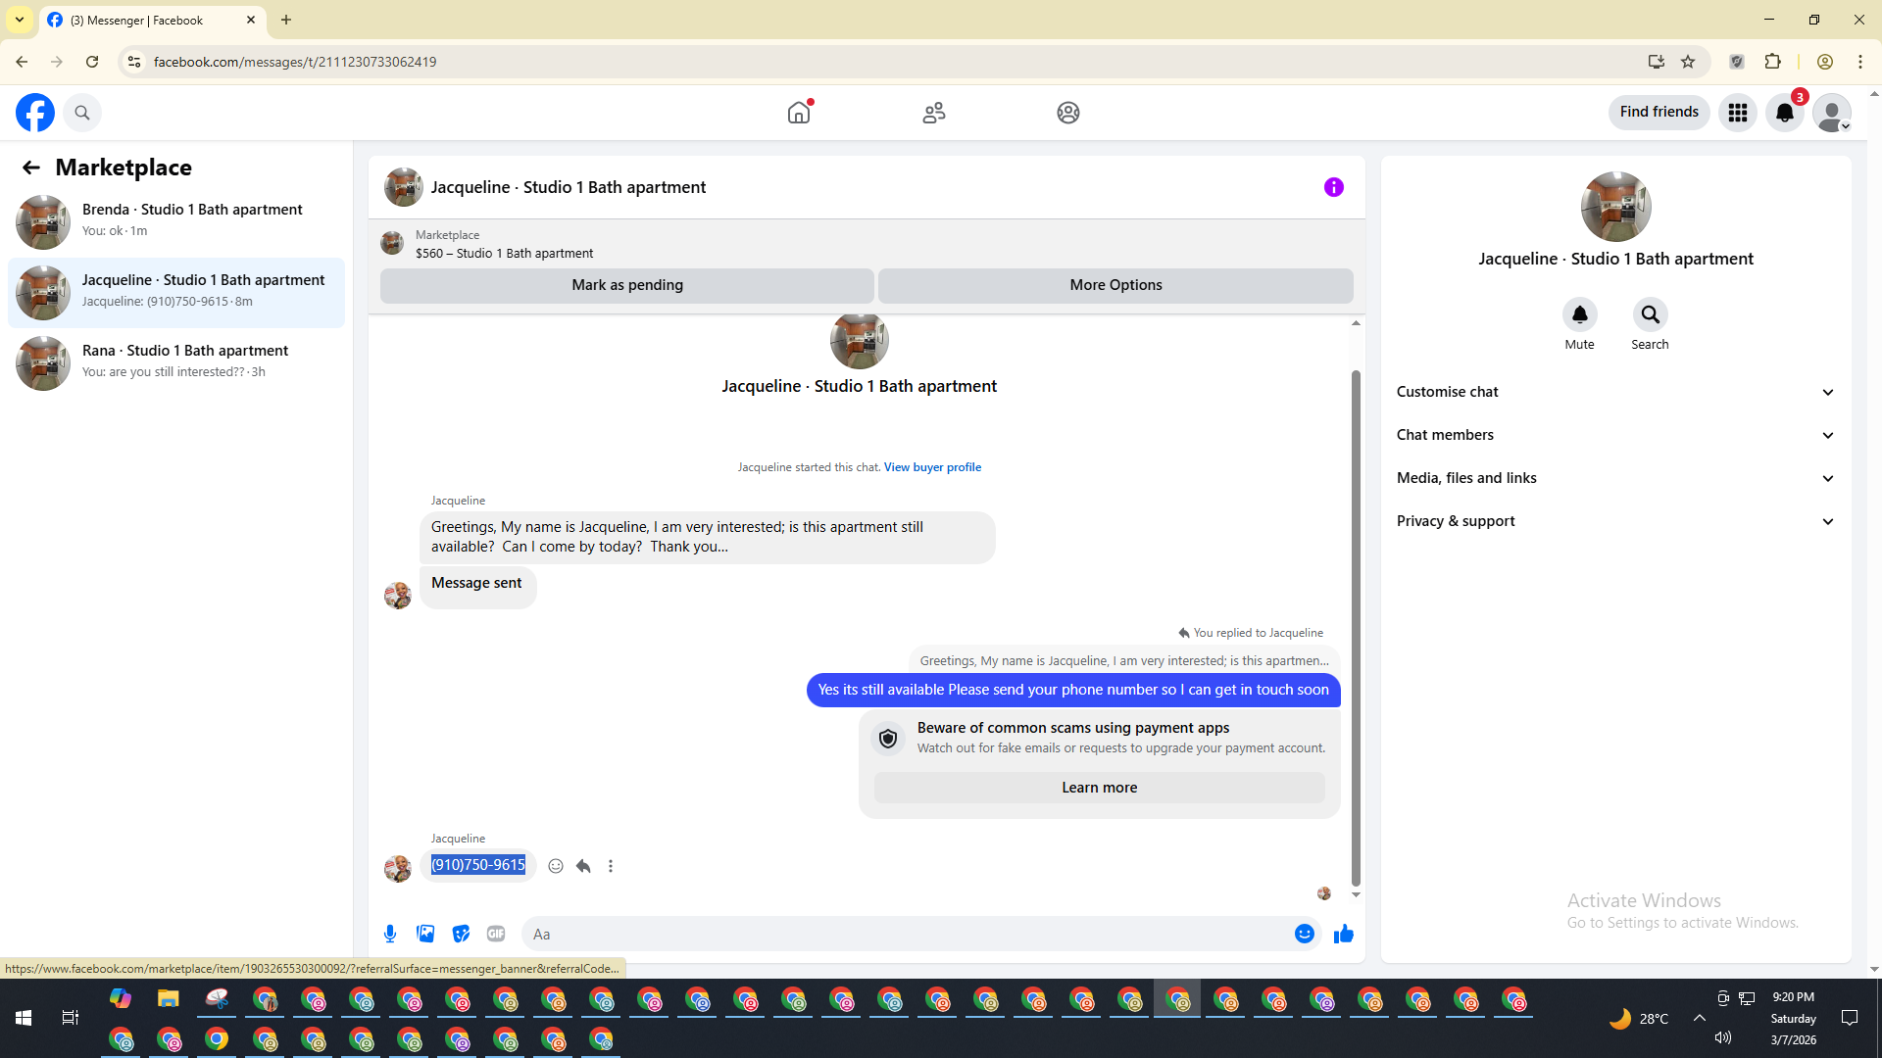This screenshot has width=1882, height=1058.
Task: React to the phone number message
Action: point(556,866)
